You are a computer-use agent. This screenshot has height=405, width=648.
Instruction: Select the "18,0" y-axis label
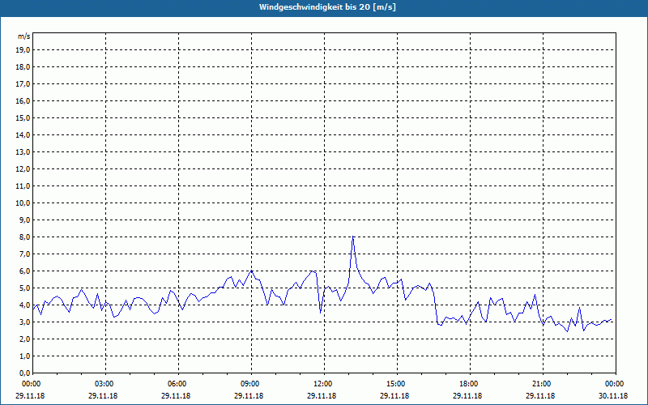pyautogui.click(x=23, y=67)
